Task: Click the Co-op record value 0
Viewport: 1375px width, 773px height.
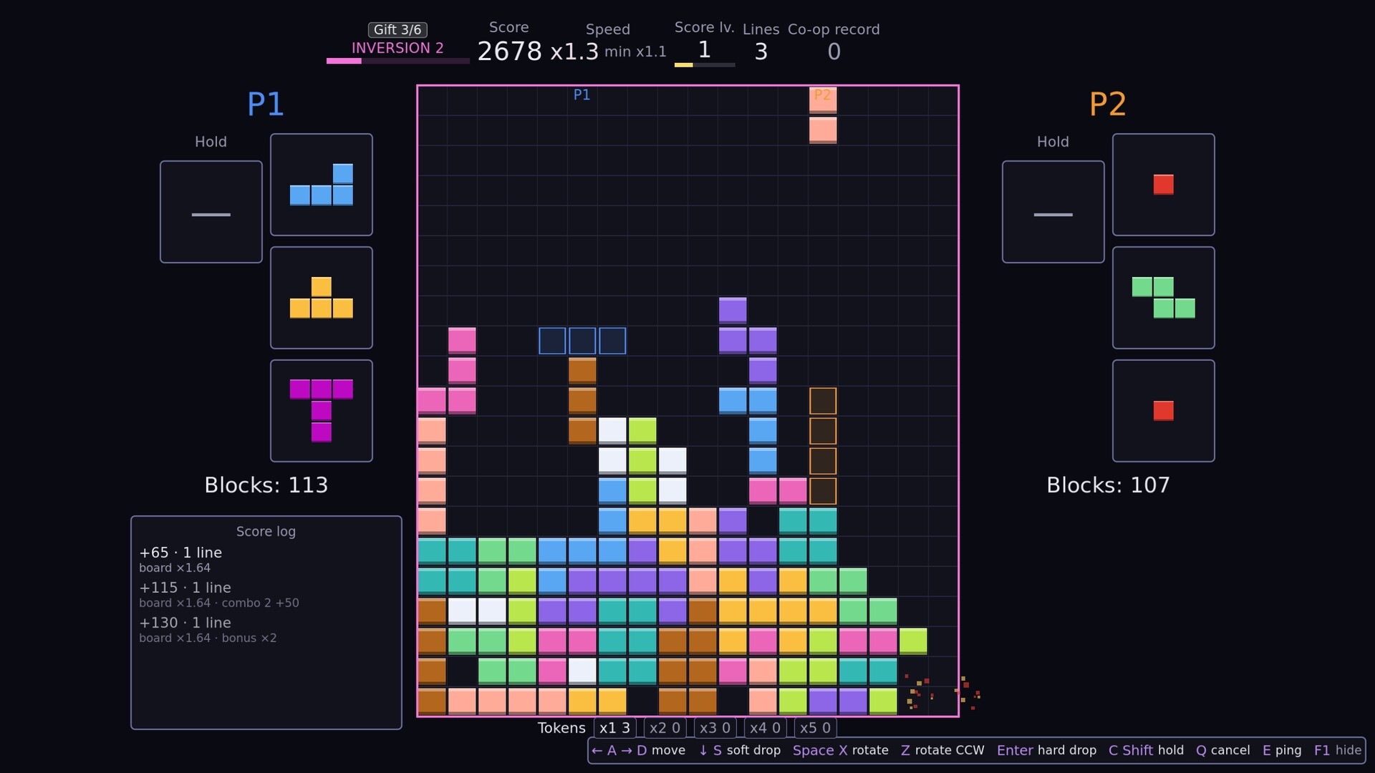Action: [834, 52]
